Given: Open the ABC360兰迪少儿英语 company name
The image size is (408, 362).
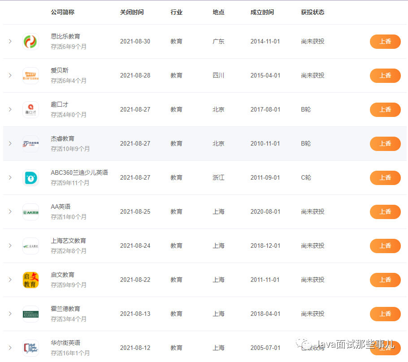Looking at the screenshot, I should 79,172.
